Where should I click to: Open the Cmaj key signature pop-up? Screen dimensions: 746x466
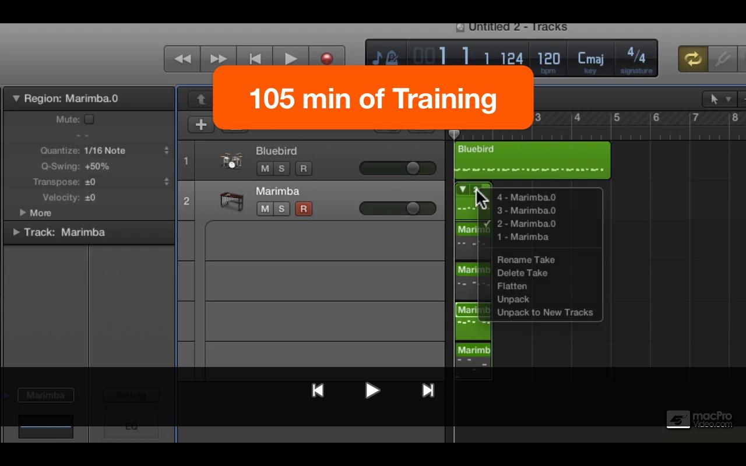point(590,59)
